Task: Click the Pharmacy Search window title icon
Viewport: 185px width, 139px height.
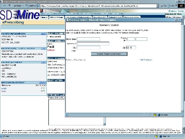Action: pos(67,20)
